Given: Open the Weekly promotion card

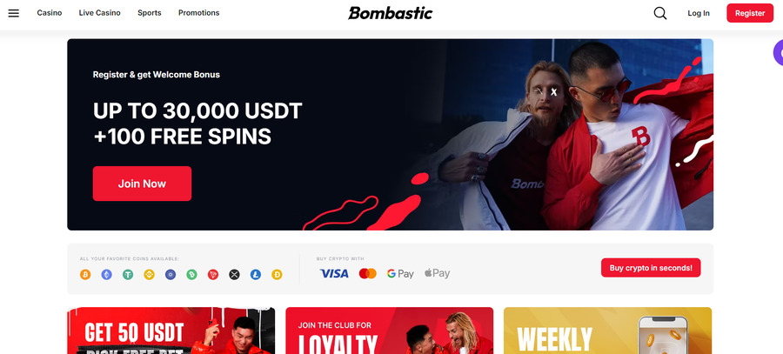Looking at the screenshot, I should (x=607, y=331).
